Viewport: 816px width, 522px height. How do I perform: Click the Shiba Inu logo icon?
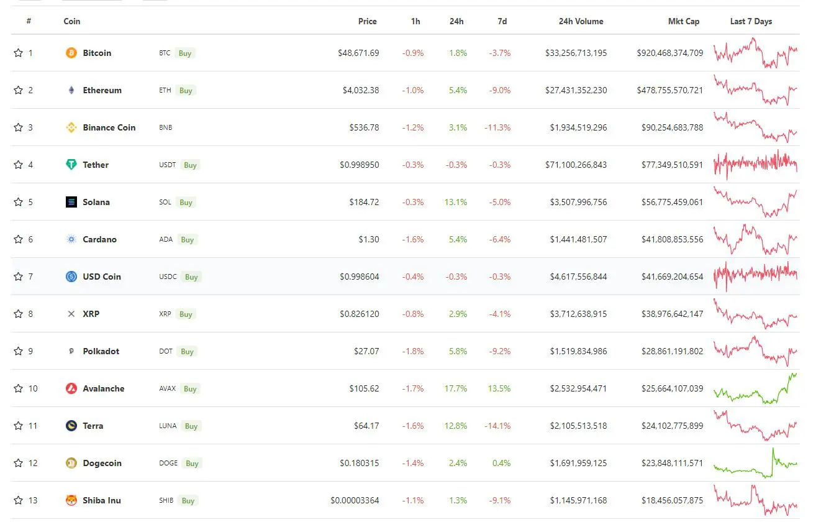pyautogui.click(x=71, y=500)
